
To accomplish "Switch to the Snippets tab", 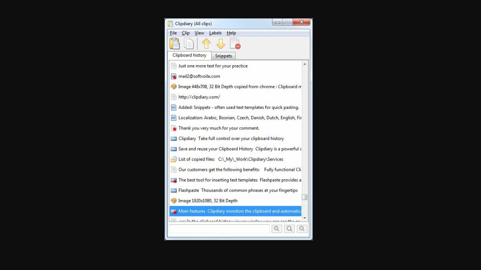I will click(x=223, y=56).
